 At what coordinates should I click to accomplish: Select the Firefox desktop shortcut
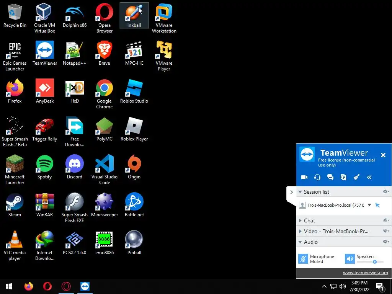pyautogui.click(x=15, y=91)
